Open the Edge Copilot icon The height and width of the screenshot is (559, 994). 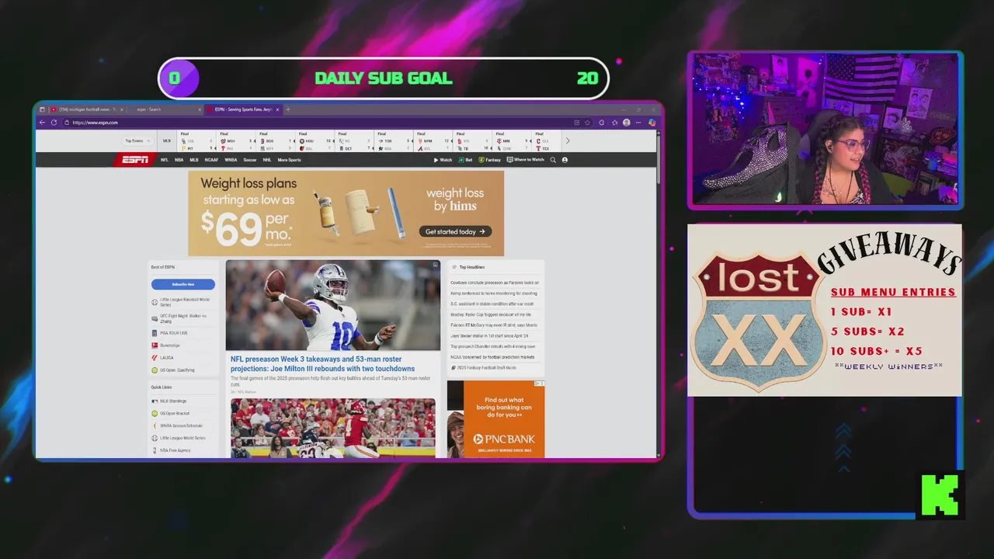coord(652,122)
